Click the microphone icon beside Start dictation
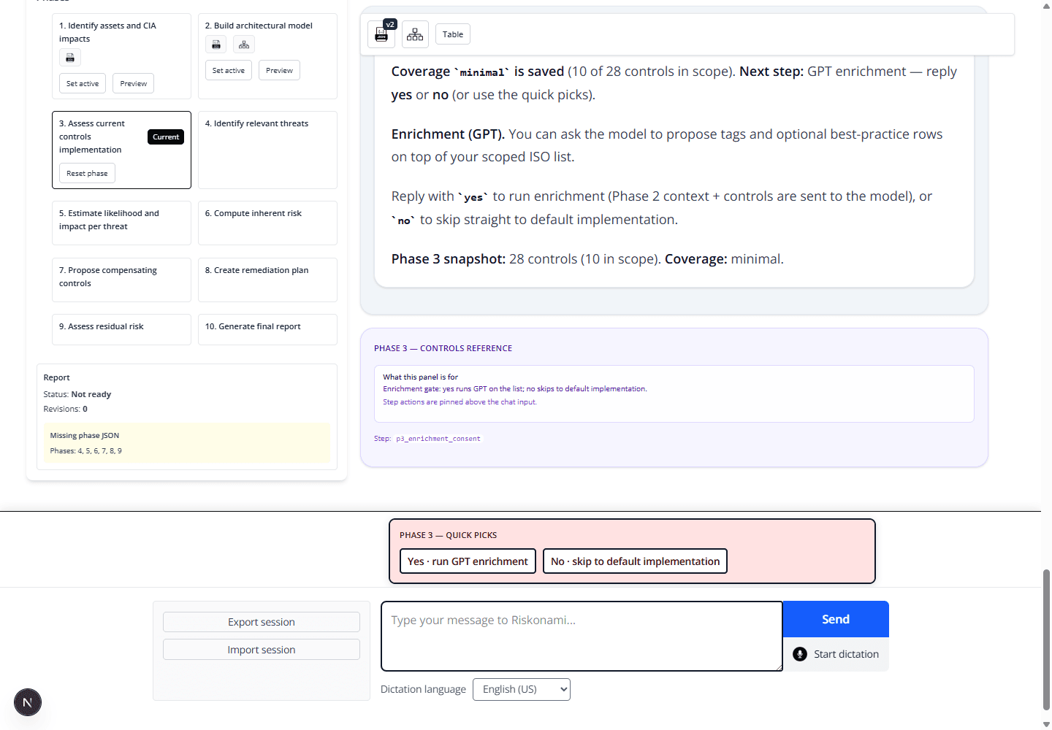 pyautogui.click(x=800, y=654)
